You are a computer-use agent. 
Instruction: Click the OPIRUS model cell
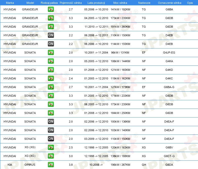click(x=30, y=165)
